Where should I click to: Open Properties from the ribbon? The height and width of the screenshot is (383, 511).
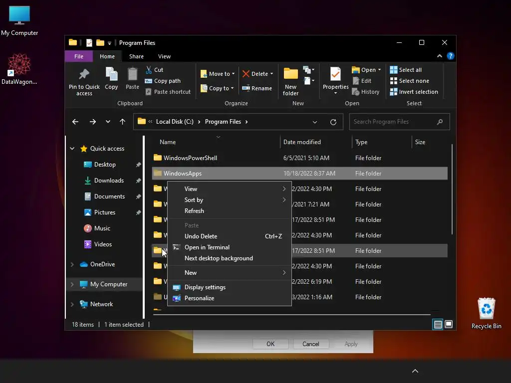tap(336, 81)
